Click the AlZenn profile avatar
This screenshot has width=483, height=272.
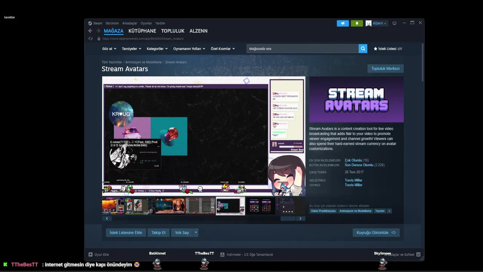click(368, 23)
